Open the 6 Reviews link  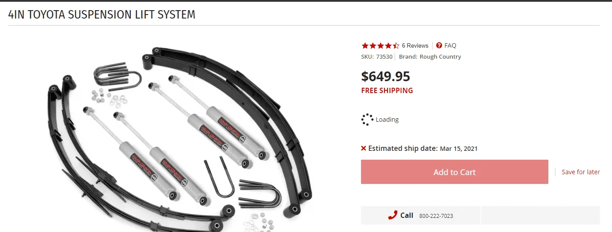[x=415, y=45]
